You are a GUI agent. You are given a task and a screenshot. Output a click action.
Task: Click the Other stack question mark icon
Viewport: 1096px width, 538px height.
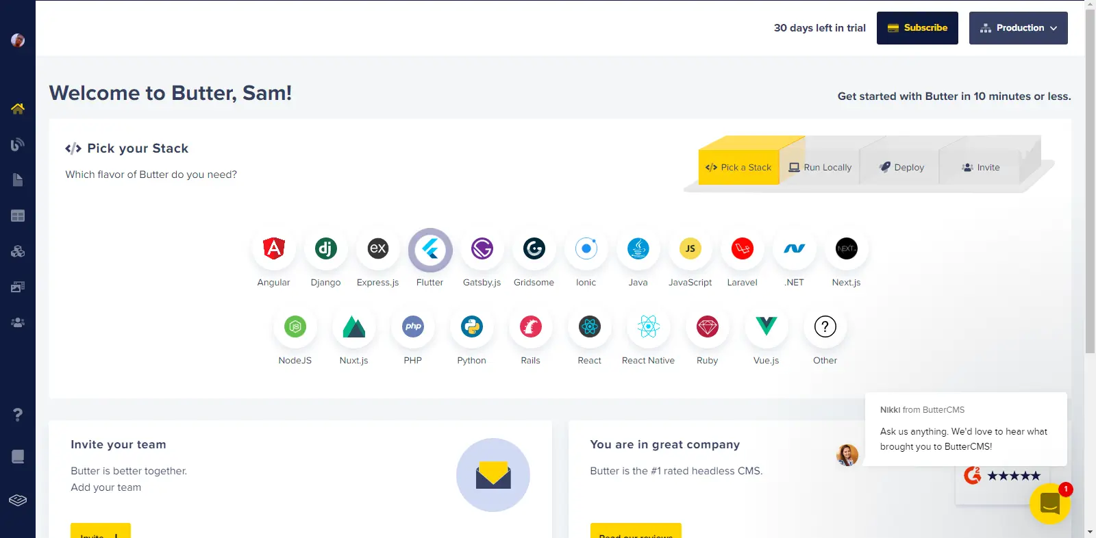tap(825, 326)
